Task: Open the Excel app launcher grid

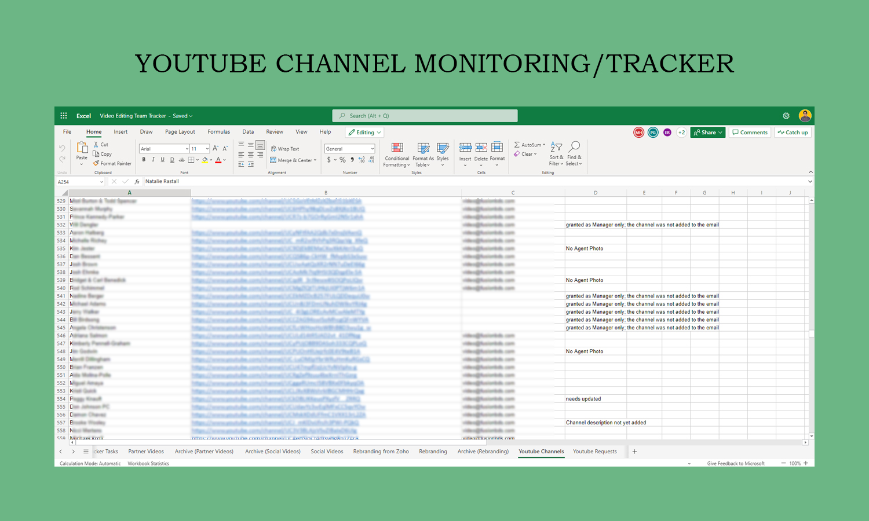Action: [x=64, y=116]
